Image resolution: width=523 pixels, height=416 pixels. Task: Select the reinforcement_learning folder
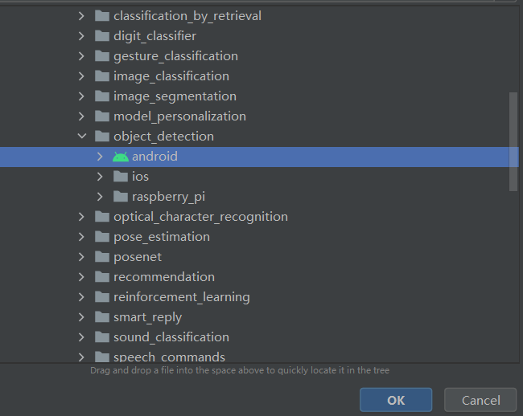pyautogui.click(x=182, y=297)
